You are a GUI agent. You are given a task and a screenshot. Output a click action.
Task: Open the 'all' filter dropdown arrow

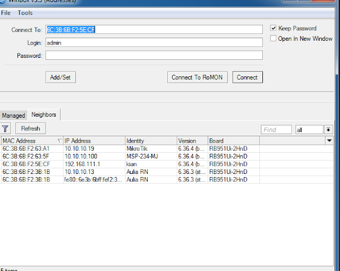tap(328, 129)
